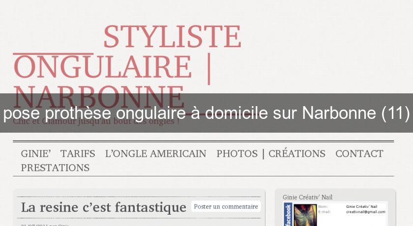This screenshot has height=226, width=413.
Task: Select PHOTOS | CRÉATIONS in navigation
Action: (271, 154)
